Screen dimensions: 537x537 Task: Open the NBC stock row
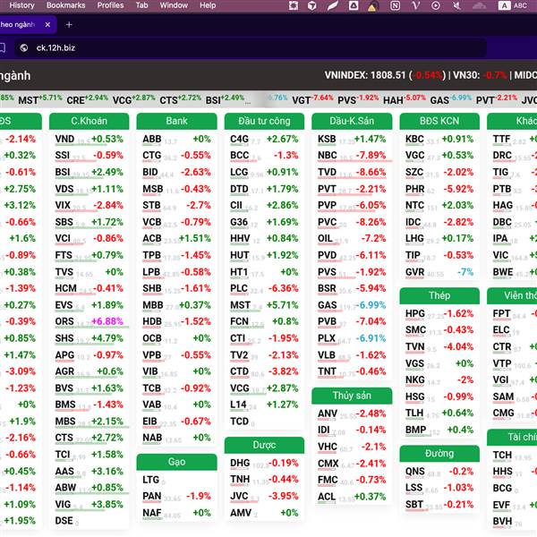coord(352,156)
